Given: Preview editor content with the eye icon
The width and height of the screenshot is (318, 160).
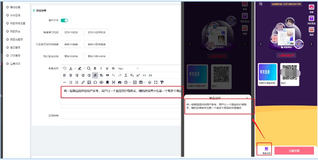Looking at the screenshot, I should (101, 82).
